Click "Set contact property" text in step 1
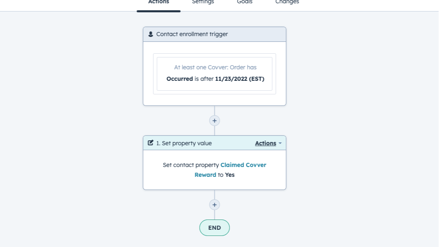Viewport: 439px width, 247px height. tap(191, 165)
